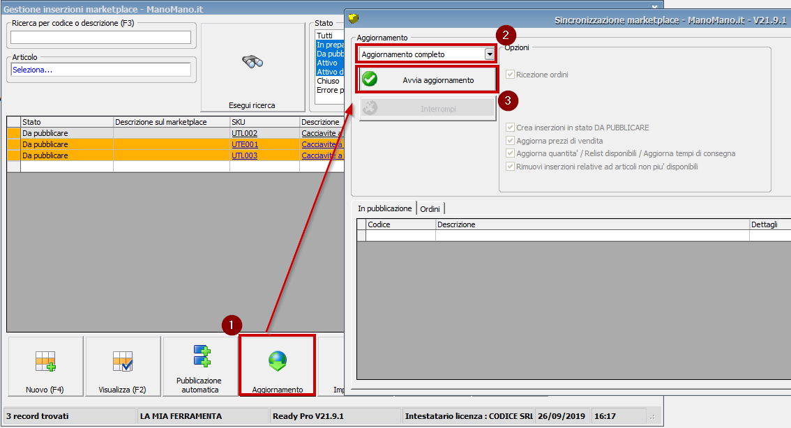The height and width of the screenshot is (428, 791).
Task: Toggle the Ricezione ordini checkbox
Action: [511, 75]
